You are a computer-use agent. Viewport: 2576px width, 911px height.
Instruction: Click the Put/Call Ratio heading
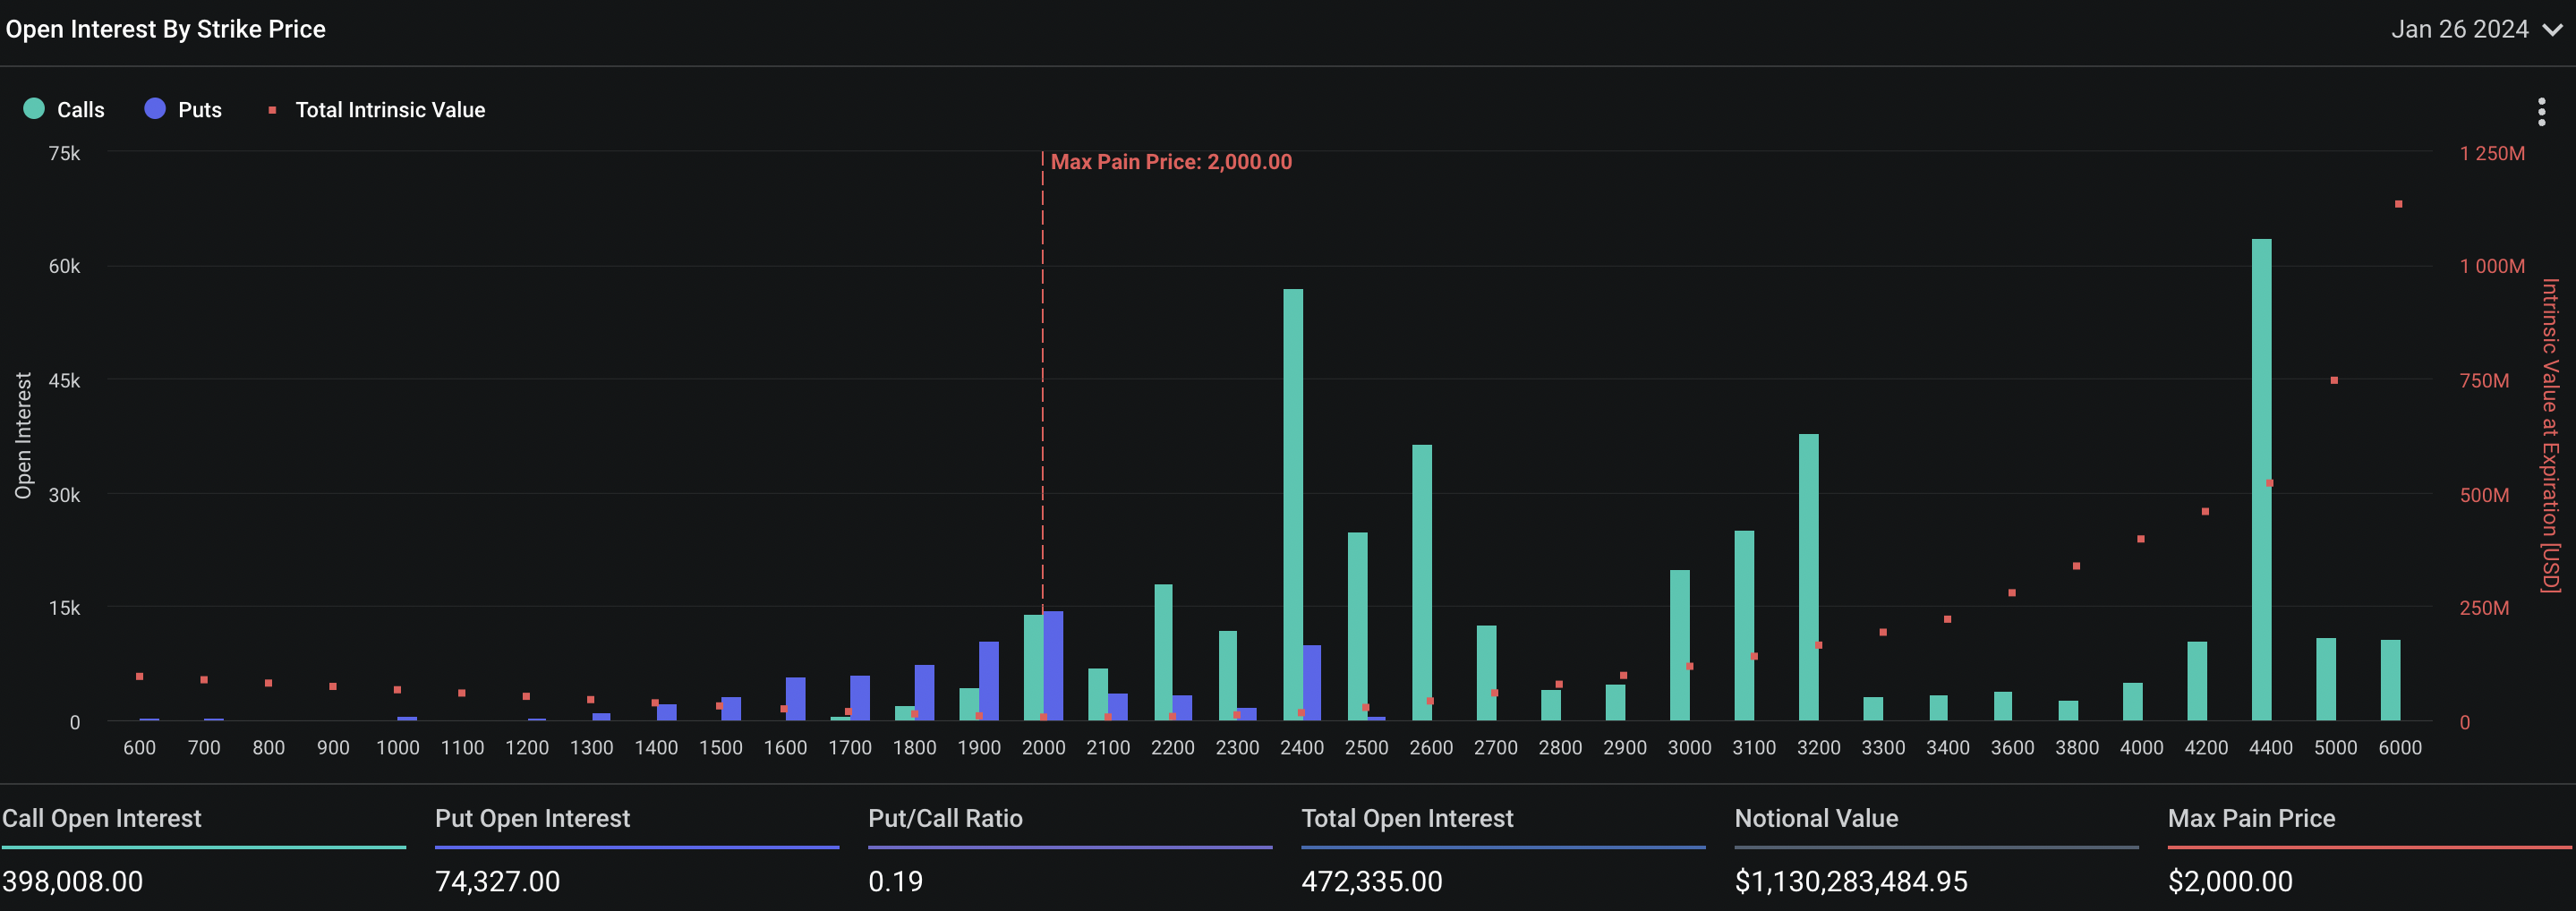tap(945, 818)
